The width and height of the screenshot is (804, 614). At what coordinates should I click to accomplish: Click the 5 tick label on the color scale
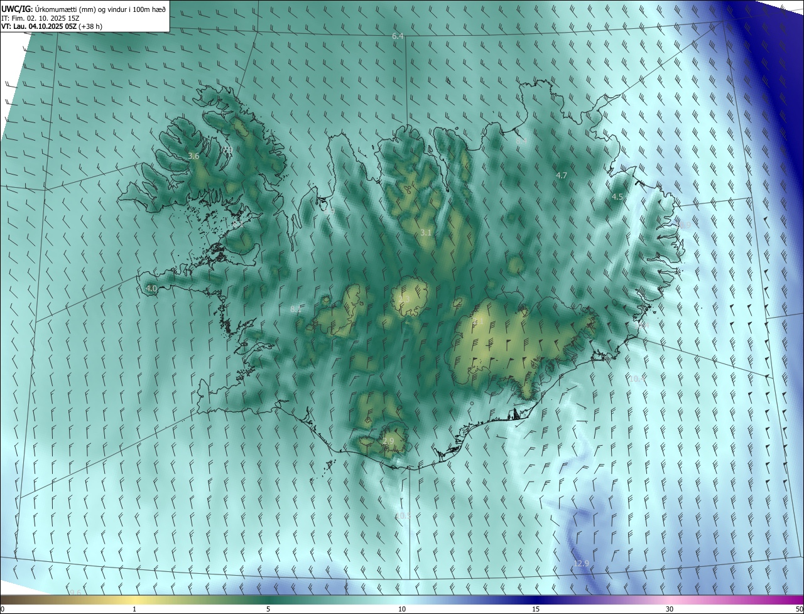268,609
